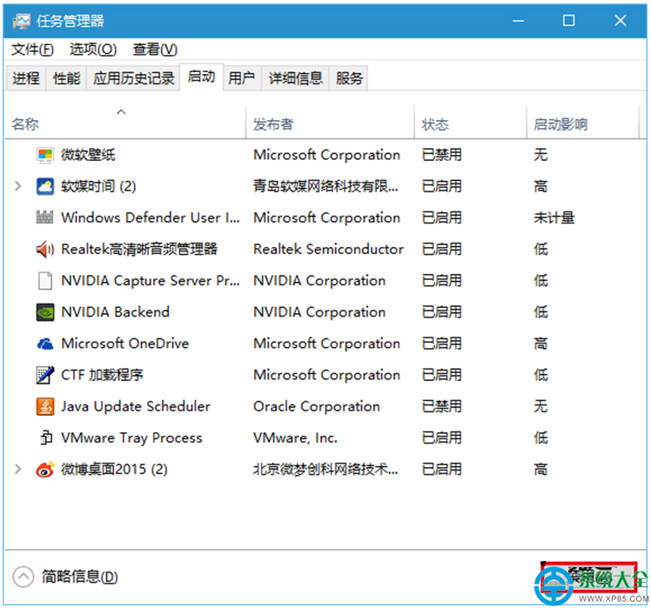Click the Windows Defender castle icon
The height and width of the screenshot is (608, 651).
click(x=45, y=217)
